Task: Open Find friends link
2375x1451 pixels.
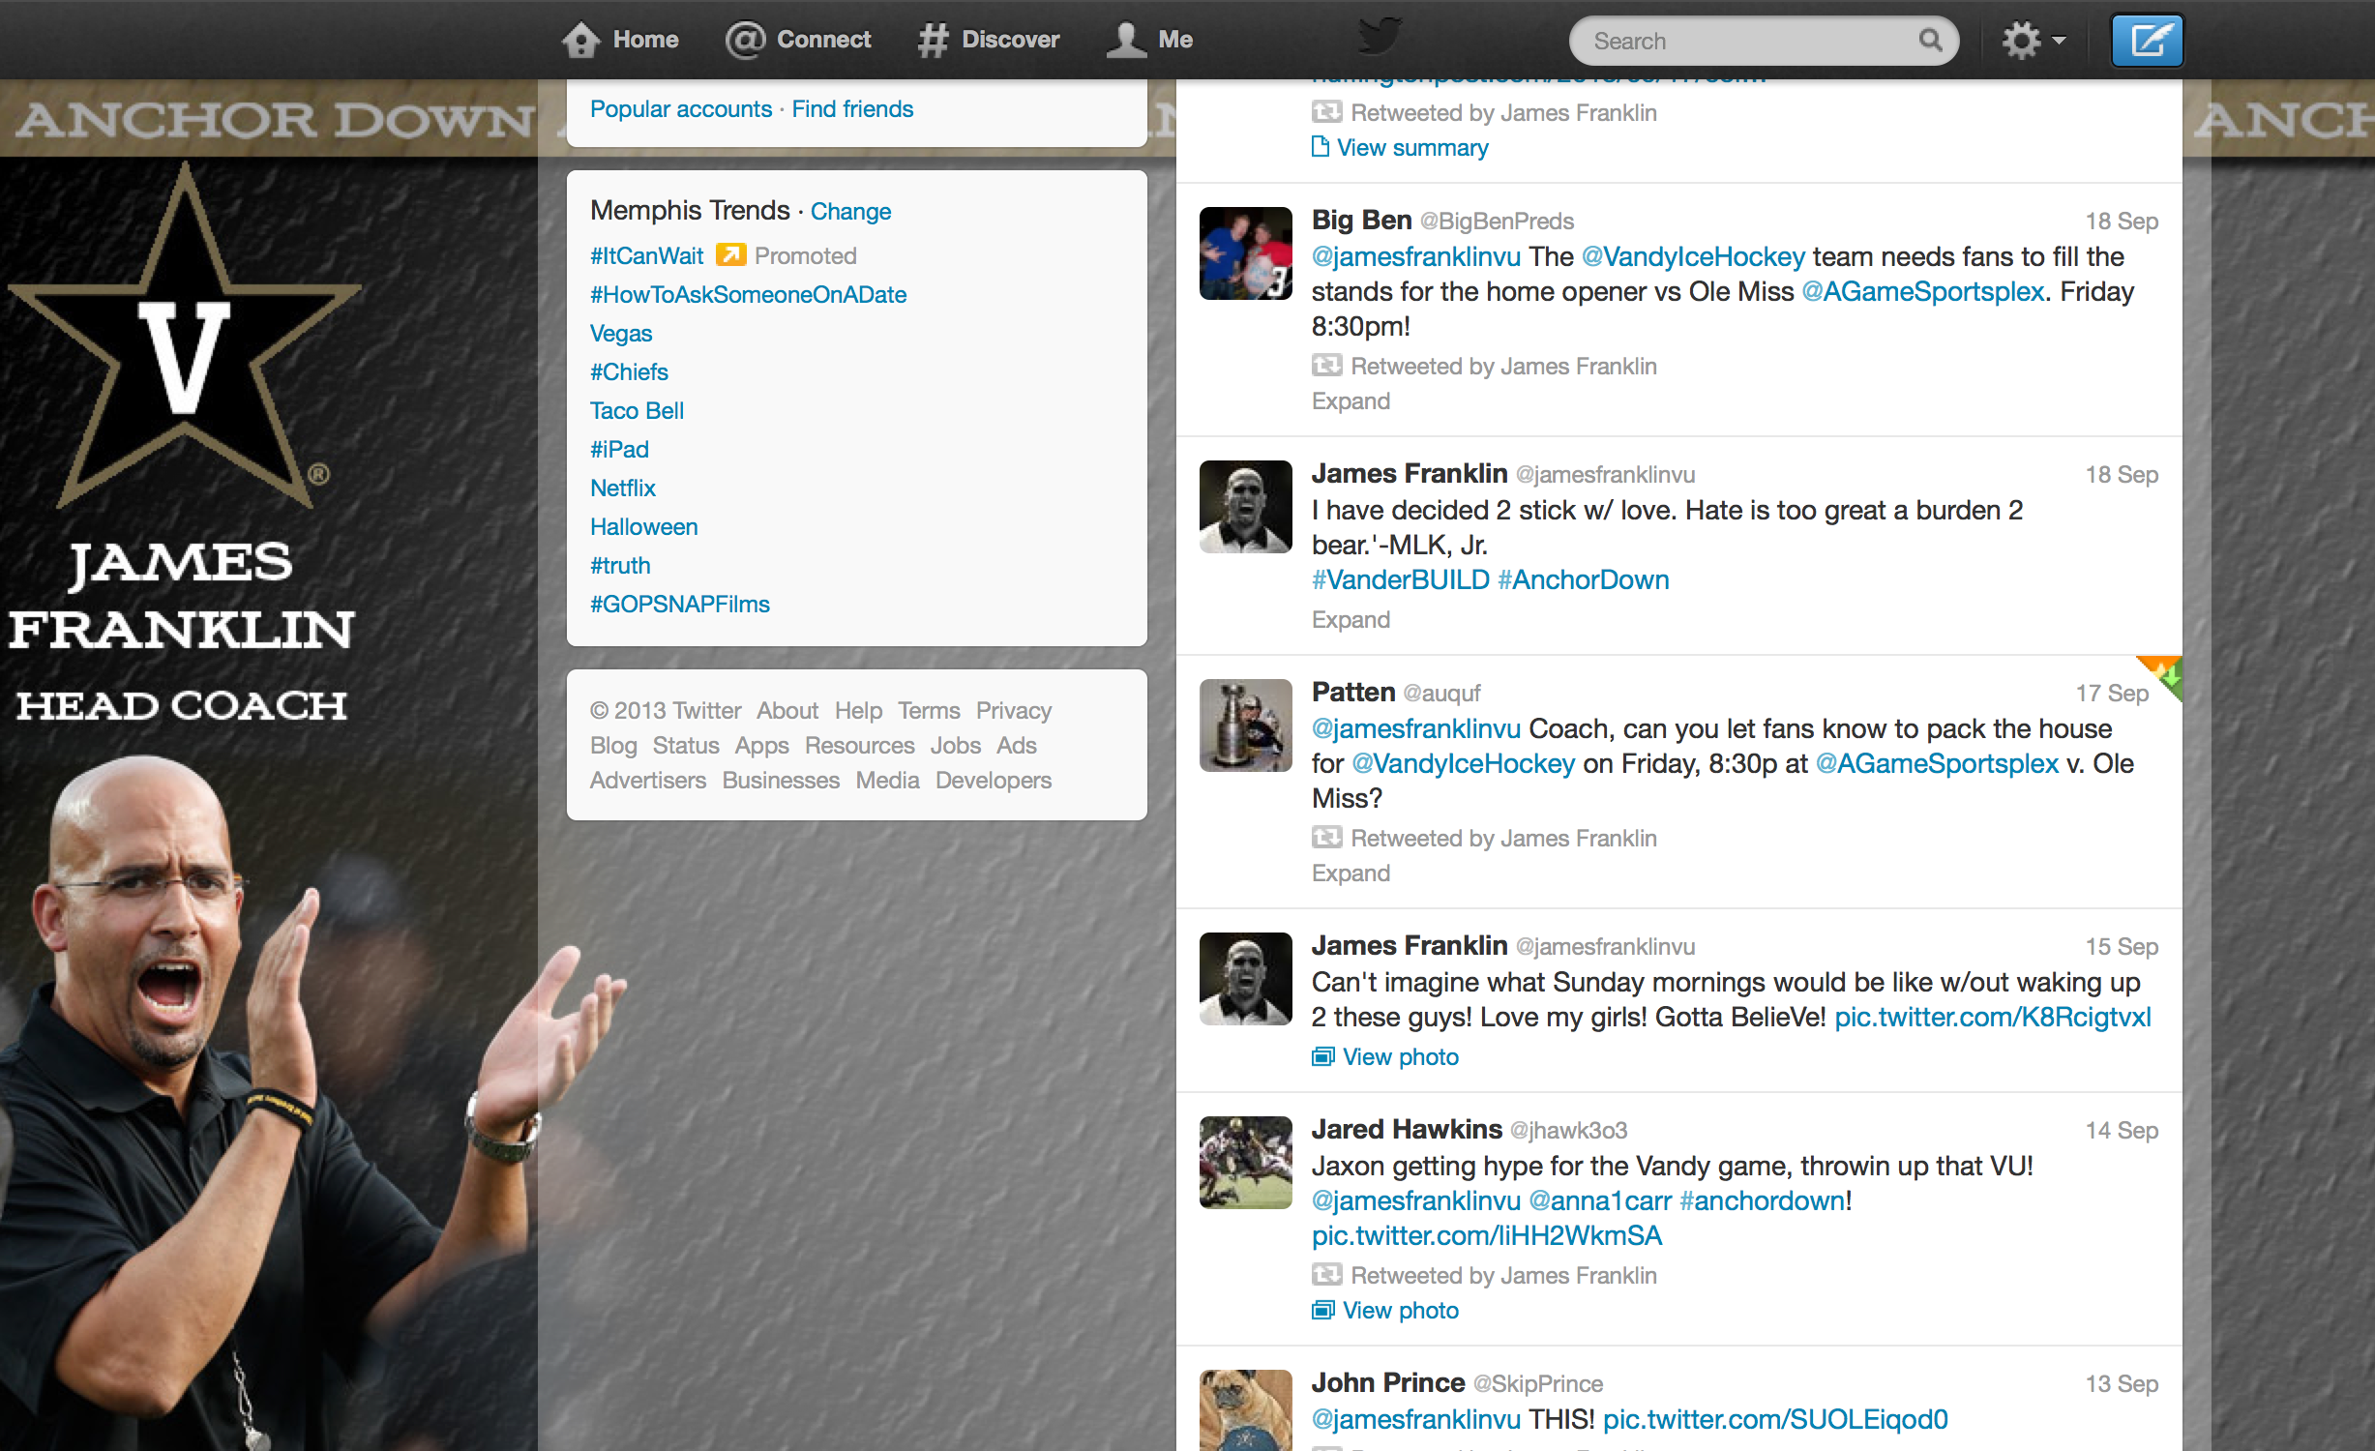Action: pyautogui.click(x=852, y=109)
